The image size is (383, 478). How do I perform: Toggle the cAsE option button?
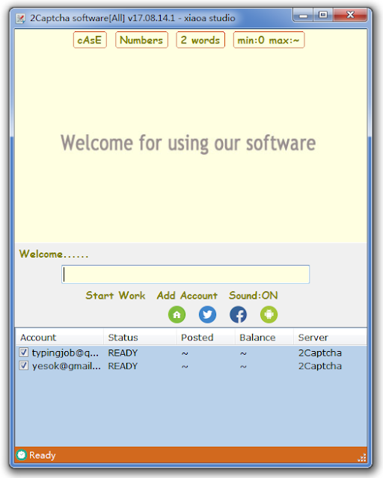tap(90, 40)
